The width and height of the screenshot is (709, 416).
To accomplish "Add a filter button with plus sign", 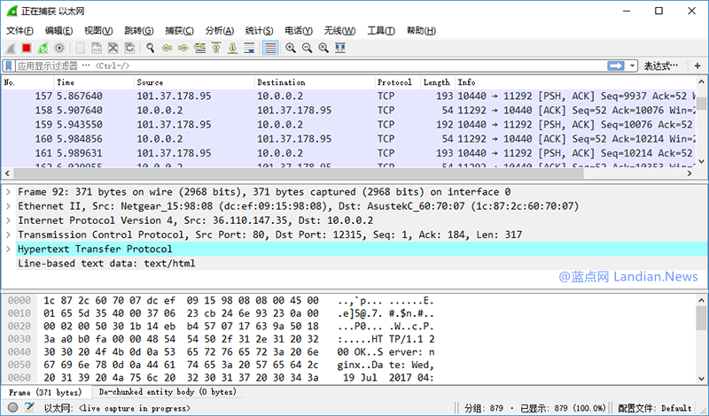I will [697, 66].
